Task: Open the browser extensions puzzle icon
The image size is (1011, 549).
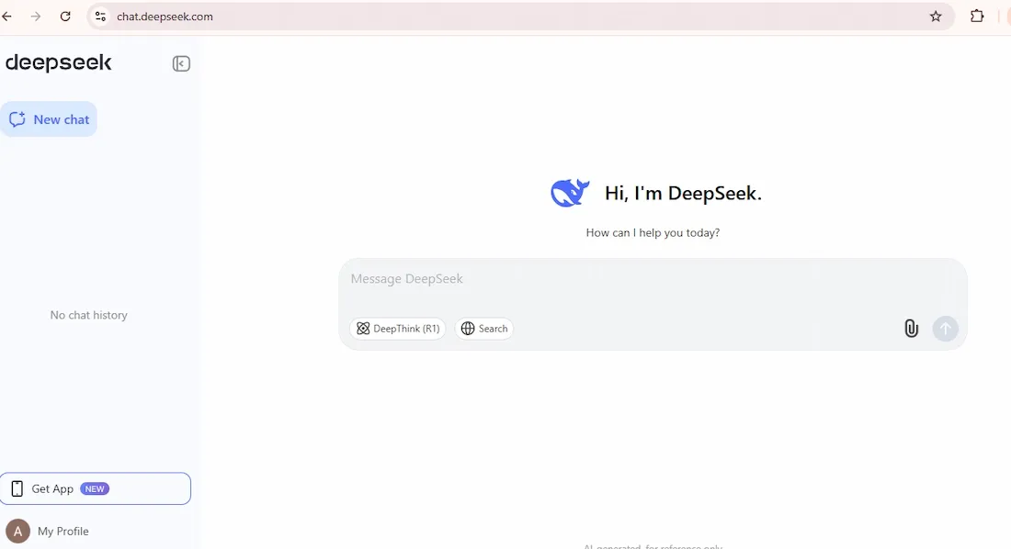Action: pyautogui.click(x=977, y=17)
